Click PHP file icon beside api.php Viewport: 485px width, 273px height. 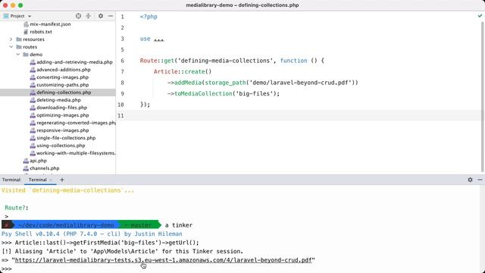(26, 161)
